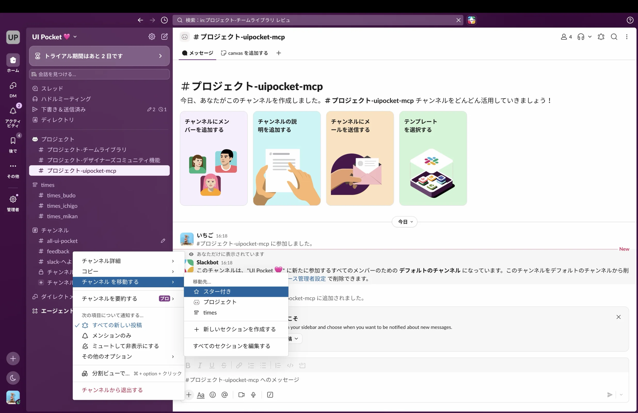Open the times_ichigo channel
This screenshot has height=413, width=638.
pyautogui.click(x=99, y=206)
